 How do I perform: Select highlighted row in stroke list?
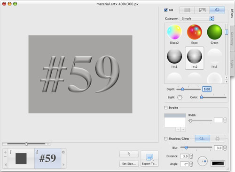175,115
